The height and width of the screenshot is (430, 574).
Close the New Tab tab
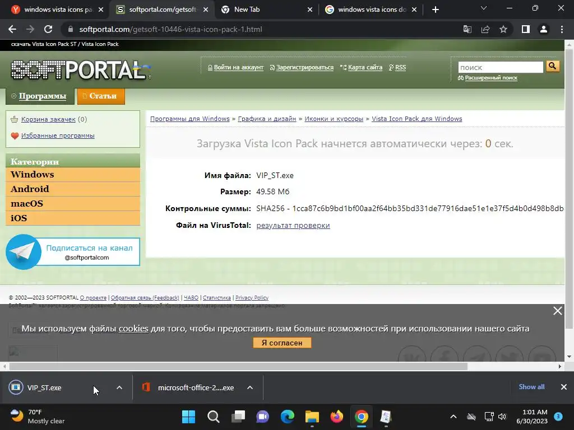coord(309,10)
